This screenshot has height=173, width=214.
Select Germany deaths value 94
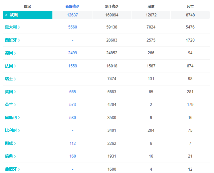(x=190, y=53)
